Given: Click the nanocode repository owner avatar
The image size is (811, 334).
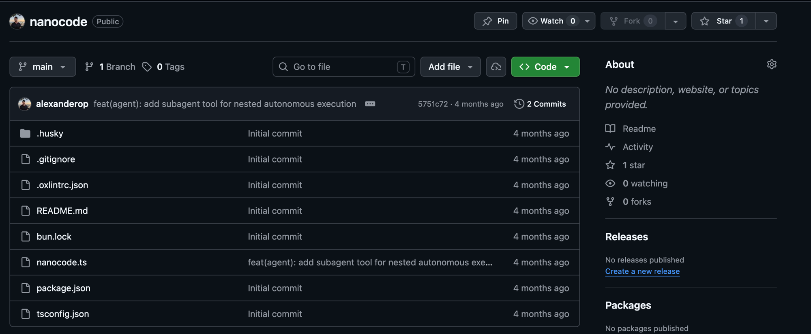Looking at the screenshot, I should click(17, 21).
